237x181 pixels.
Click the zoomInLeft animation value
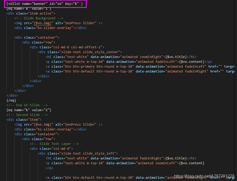tap(165, 163)
